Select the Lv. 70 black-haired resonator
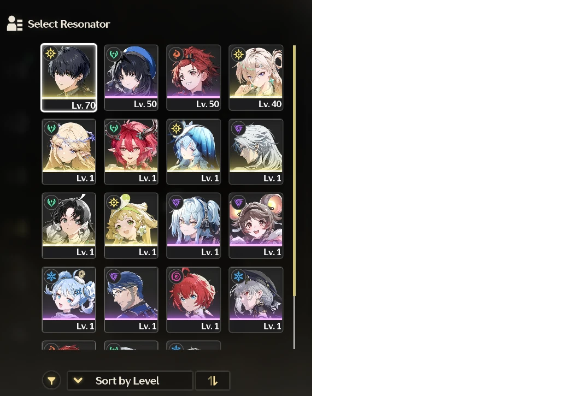 click(69, 78)
